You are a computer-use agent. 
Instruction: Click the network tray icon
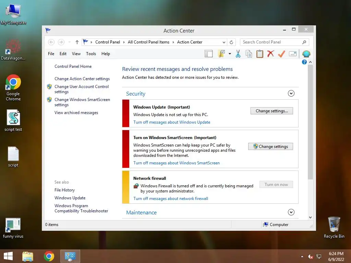[319, 256]
